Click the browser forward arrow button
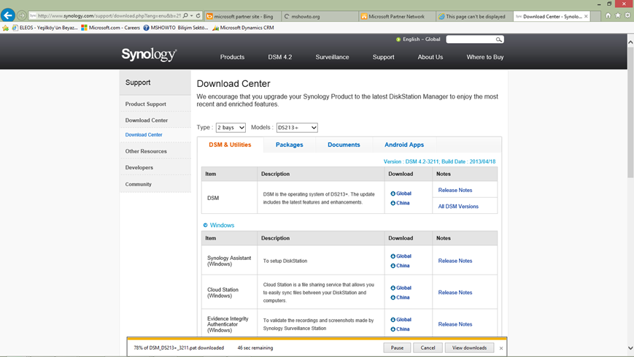 pyautogui.click(x=22, y=16)
